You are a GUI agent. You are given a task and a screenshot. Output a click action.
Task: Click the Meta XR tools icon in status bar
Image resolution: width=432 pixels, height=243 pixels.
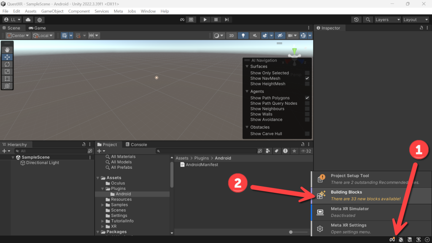coord(392,240)
